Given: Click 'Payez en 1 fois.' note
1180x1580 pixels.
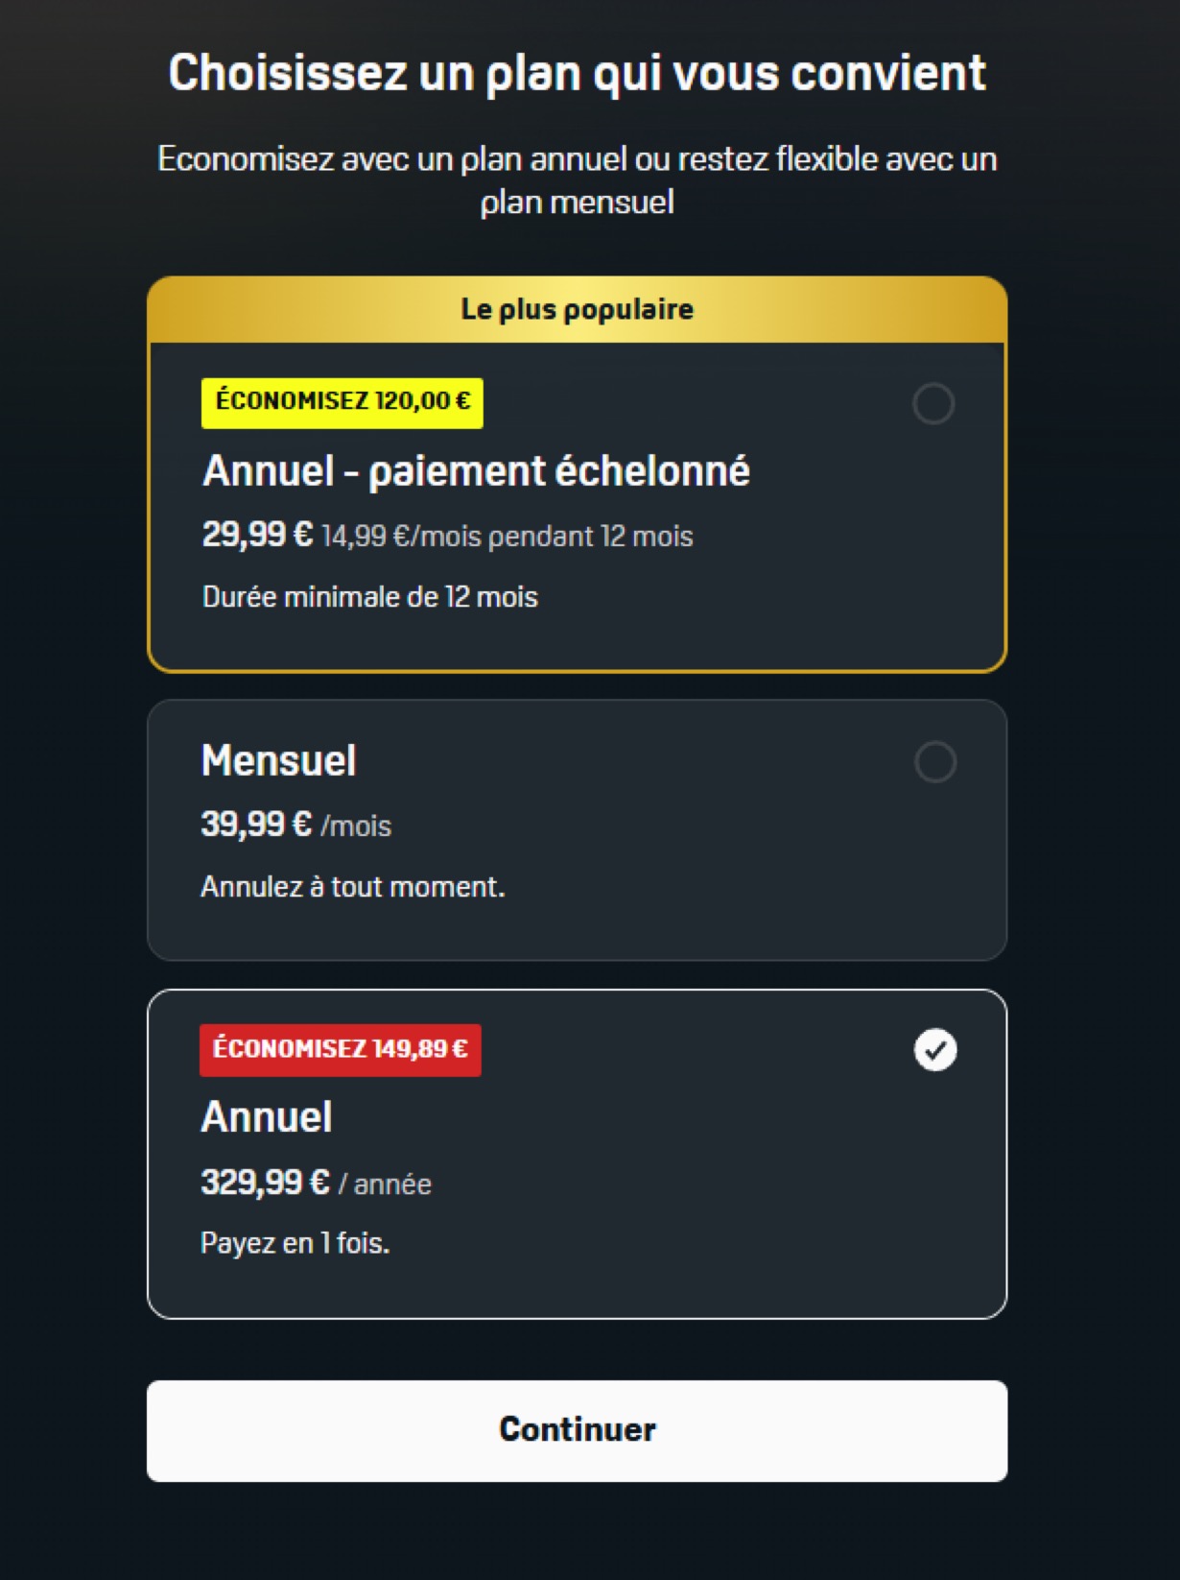Looking at the screenshot, I should 295,1244.
